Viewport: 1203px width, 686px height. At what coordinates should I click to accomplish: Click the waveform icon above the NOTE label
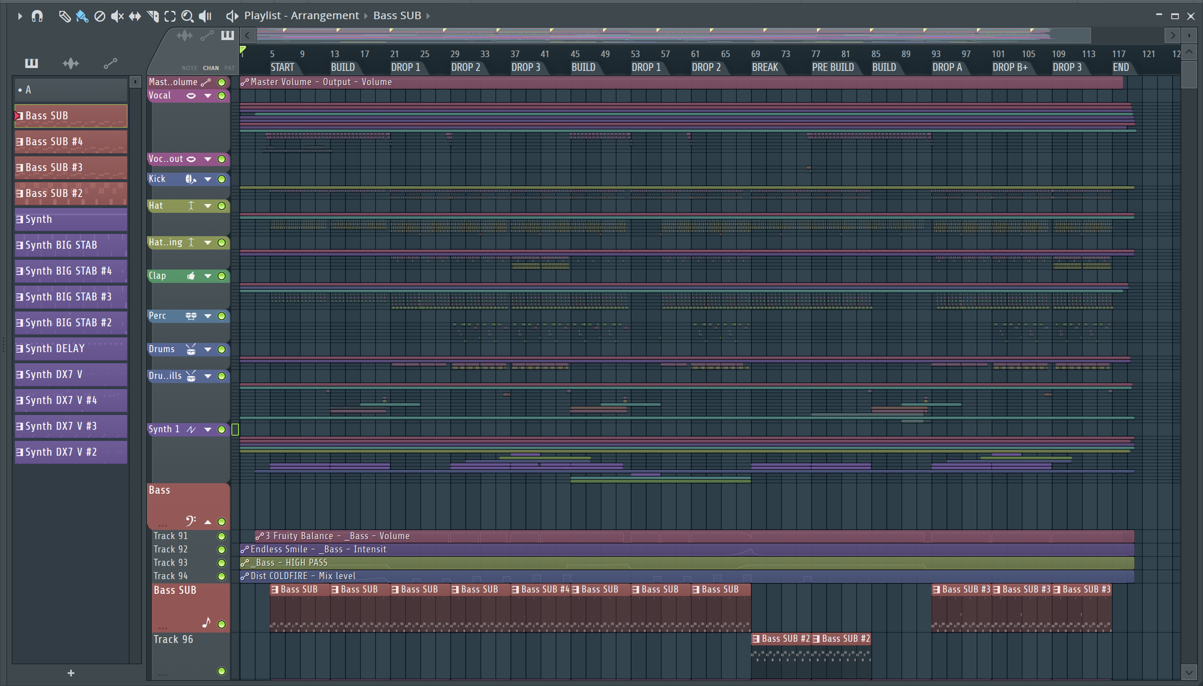[184, 35]
